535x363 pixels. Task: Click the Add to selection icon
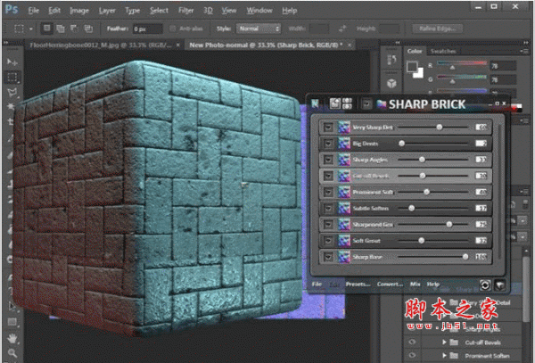tap(61, 29)
